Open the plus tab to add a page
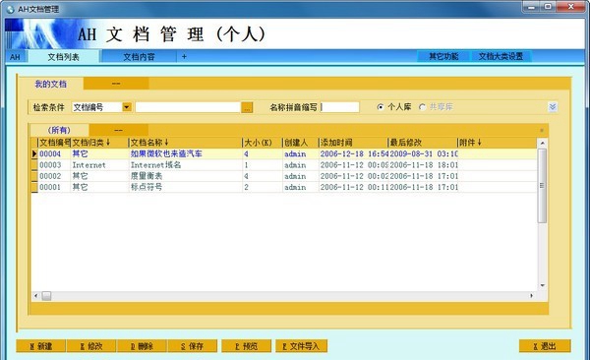 184,56
